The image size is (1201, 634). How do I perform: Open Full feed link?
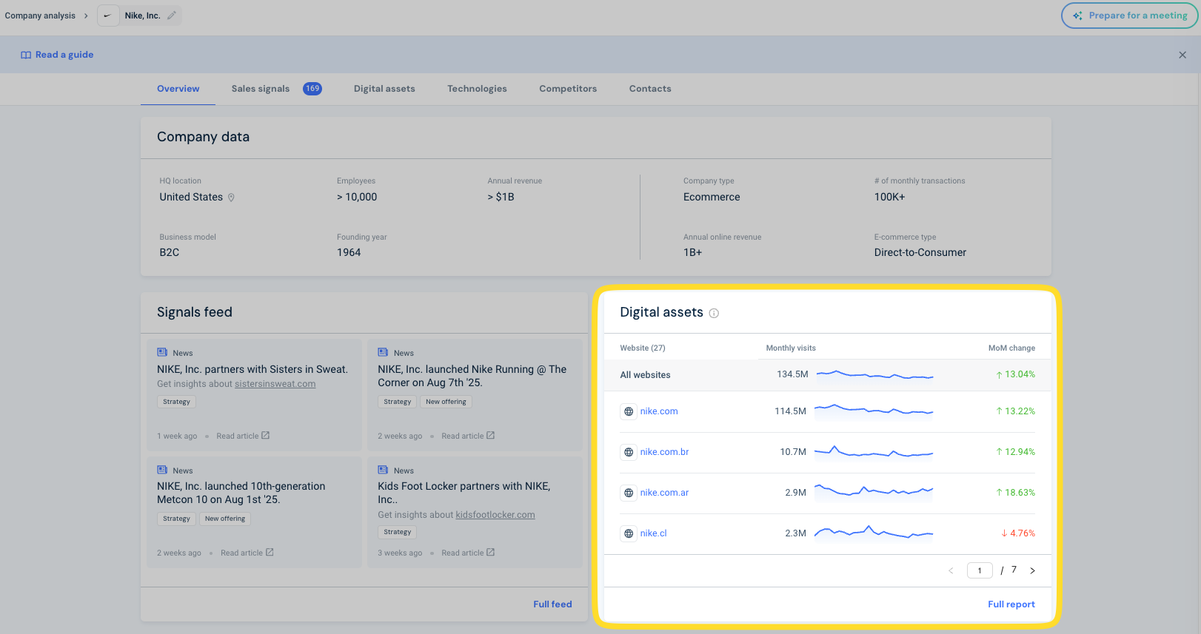click(x=552, y=604)
